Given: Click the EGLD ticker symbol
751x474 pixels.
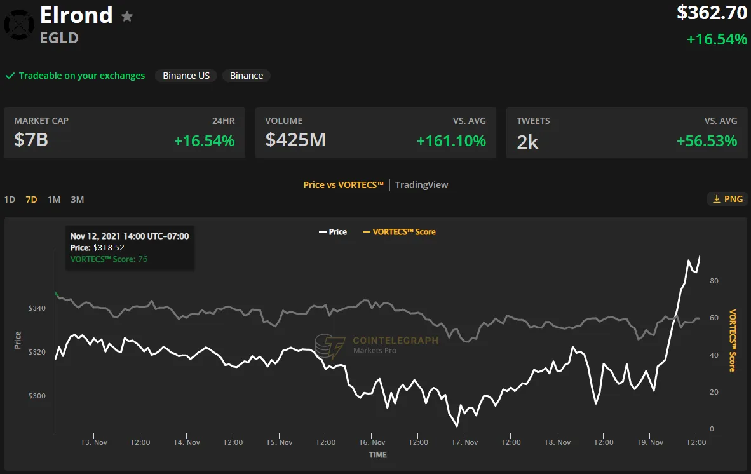Looking at the screenshot, I should 59,38.
